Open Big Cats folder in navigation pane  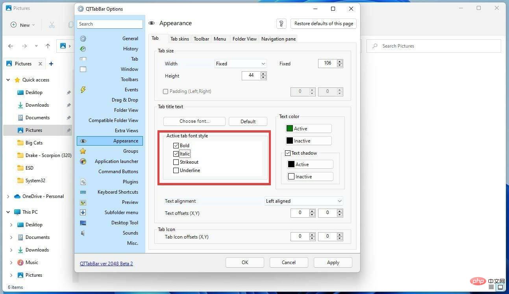click(34, 143)
